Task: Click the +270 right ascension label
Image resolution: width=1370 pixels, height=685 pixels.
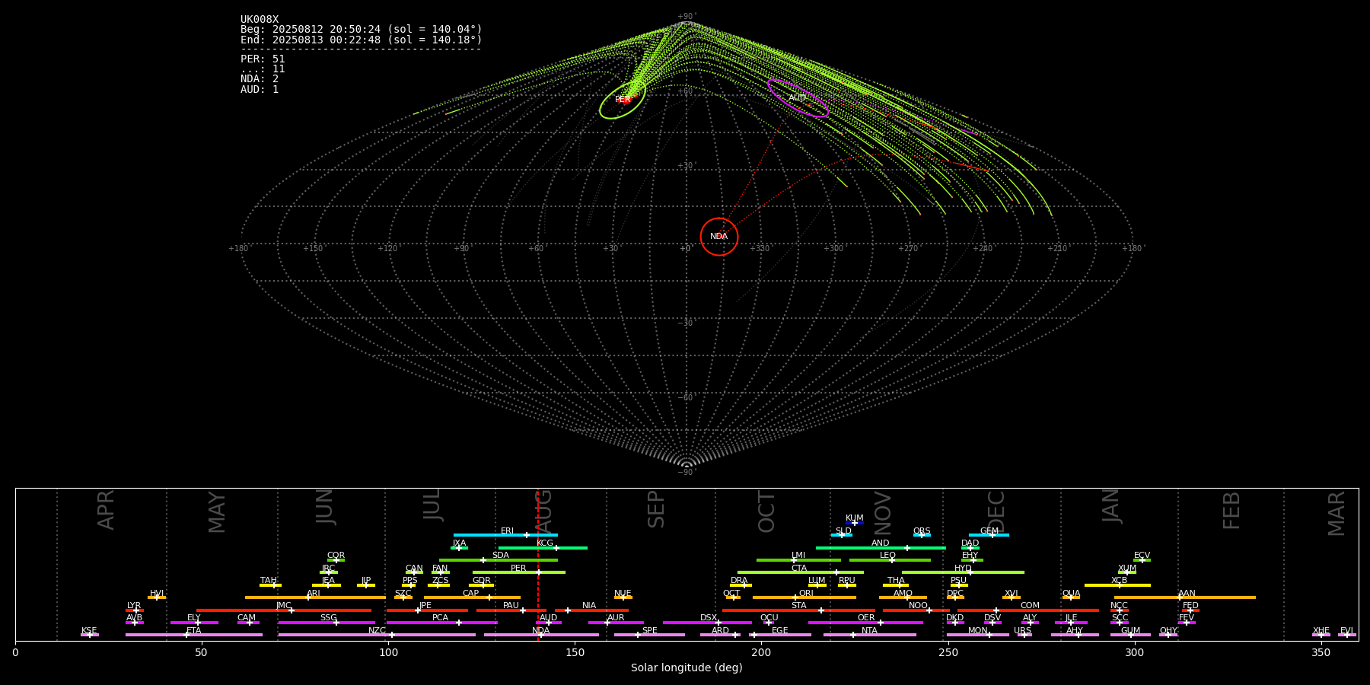Action: [908, 249]
